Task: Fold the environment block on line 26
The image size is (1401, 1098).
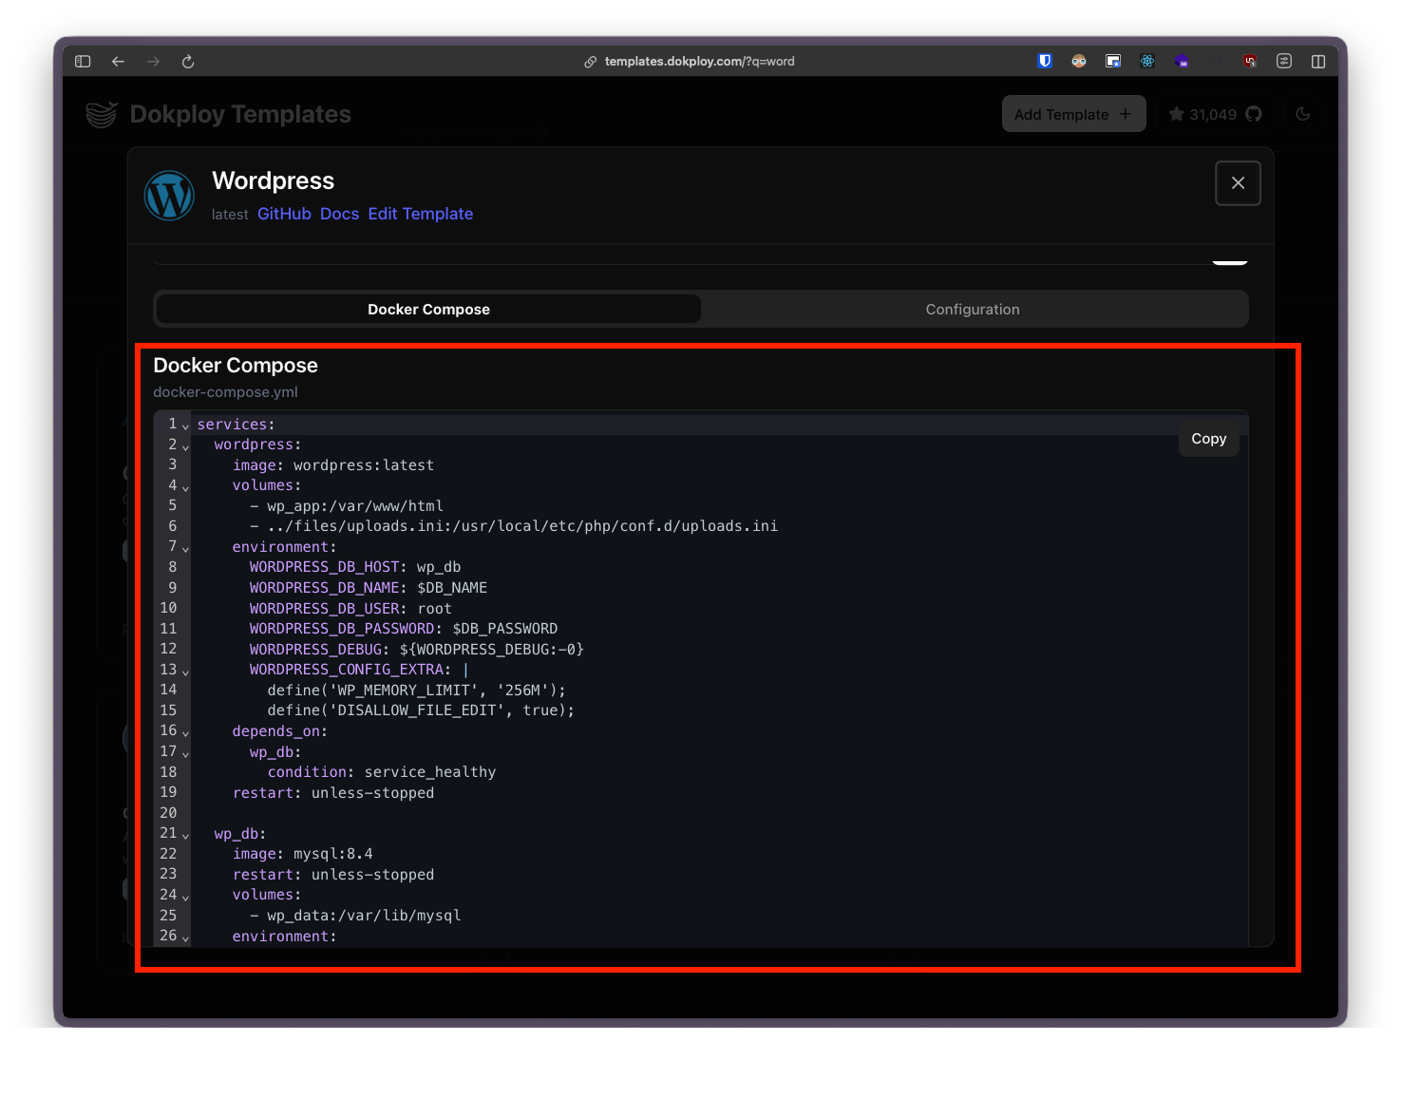Action: coord(186,938)
